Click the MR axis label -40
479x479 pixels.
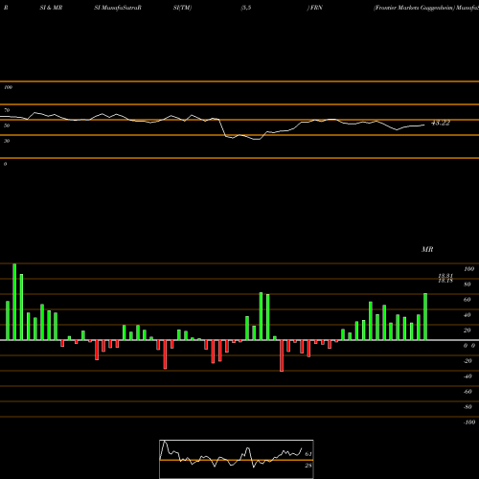pyautogui.click(x=468, y=376)
